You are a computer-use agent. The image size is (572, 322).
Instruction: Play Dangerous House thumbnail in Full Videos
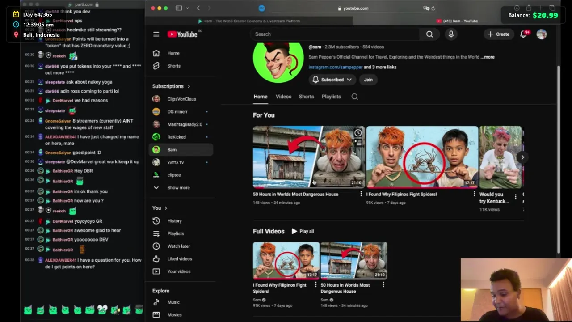tap(354, 261)
